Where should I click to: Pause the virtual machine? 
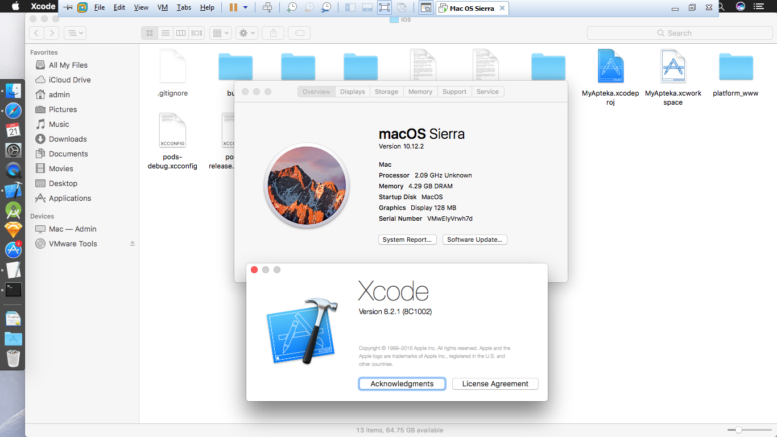click(x=233, y=7)
